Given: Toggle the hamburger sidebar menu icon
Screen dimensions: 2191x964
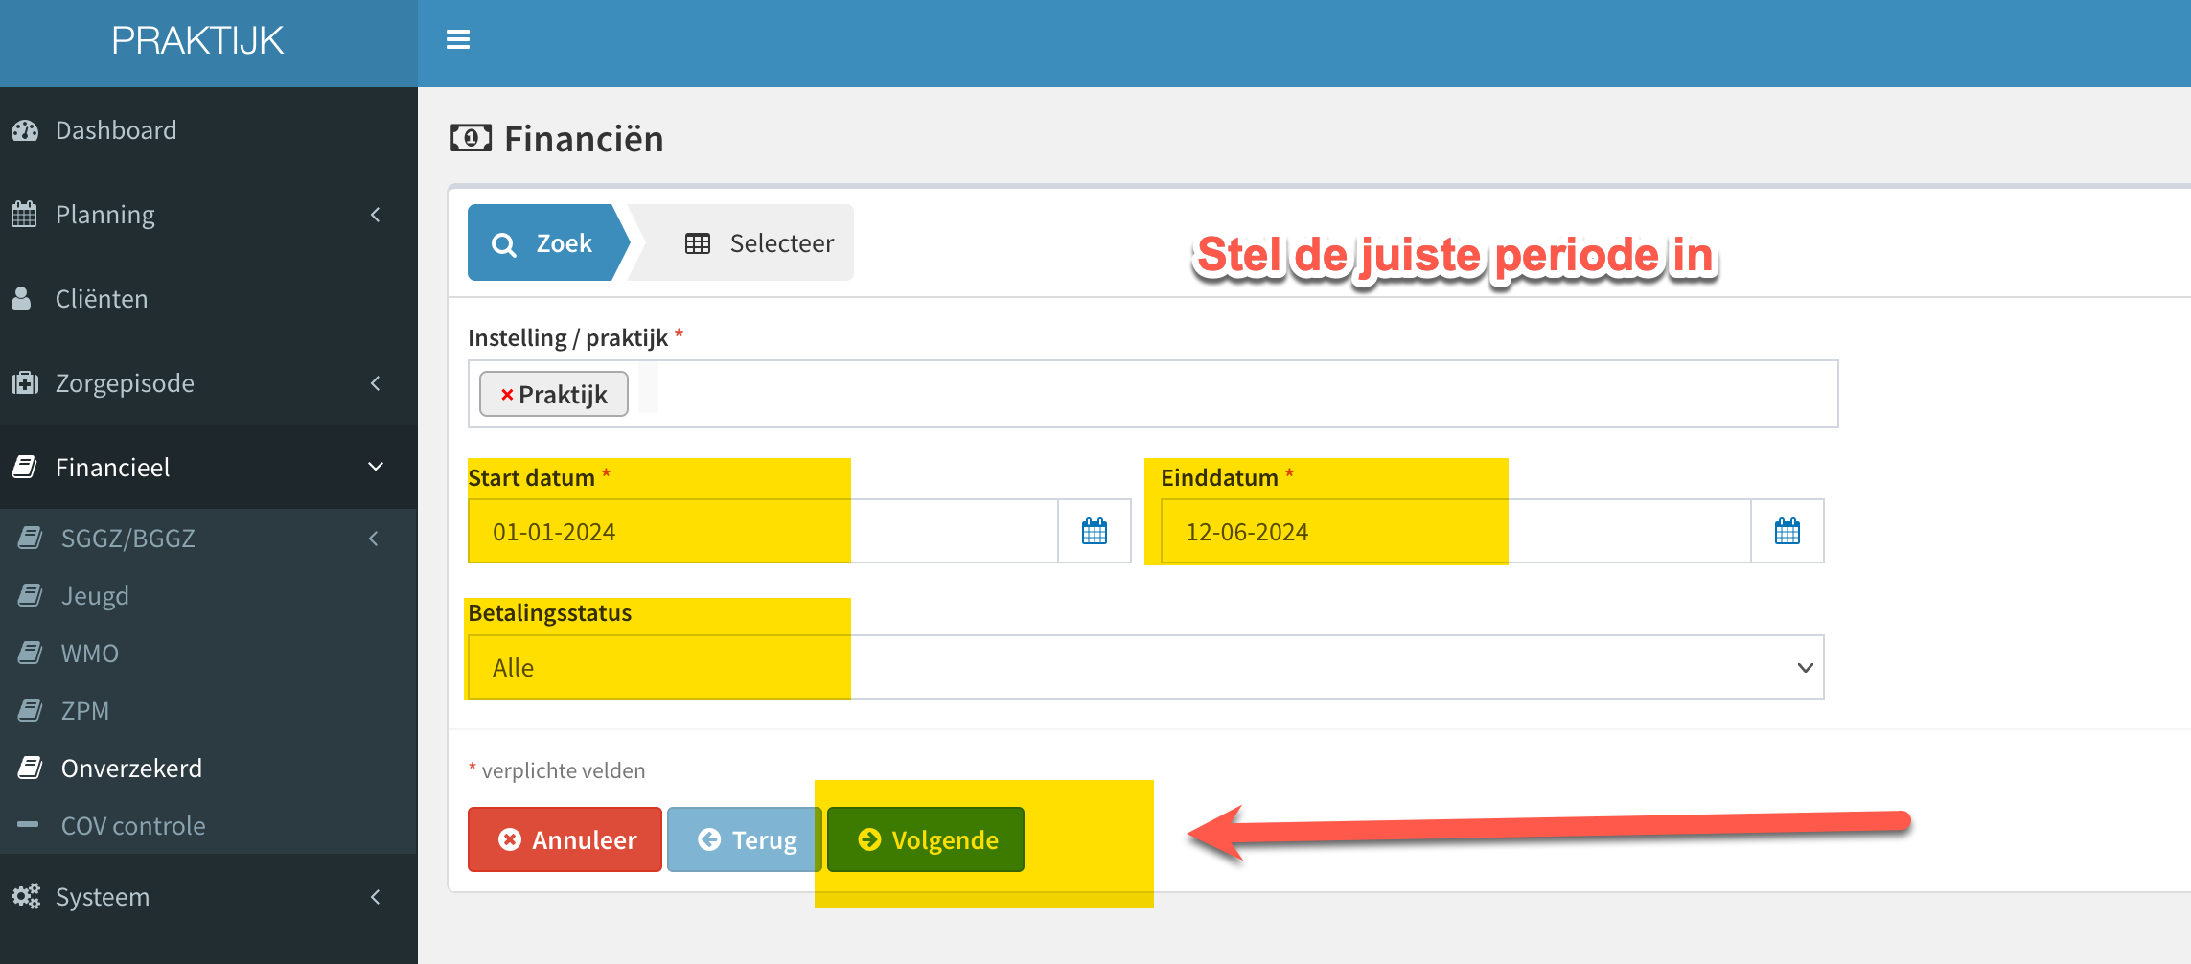Looking at the screenshot, I should (458, 39).
